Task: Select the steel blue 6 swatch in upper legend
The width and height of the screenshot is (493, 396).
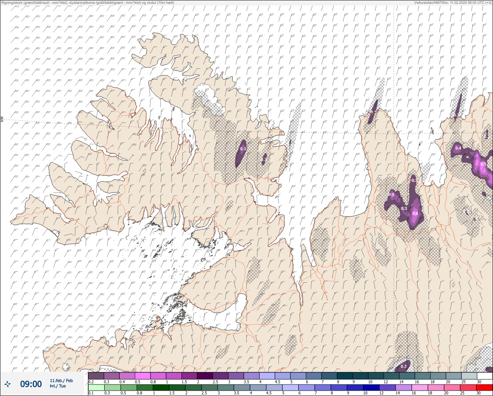Action: [314, 376]
